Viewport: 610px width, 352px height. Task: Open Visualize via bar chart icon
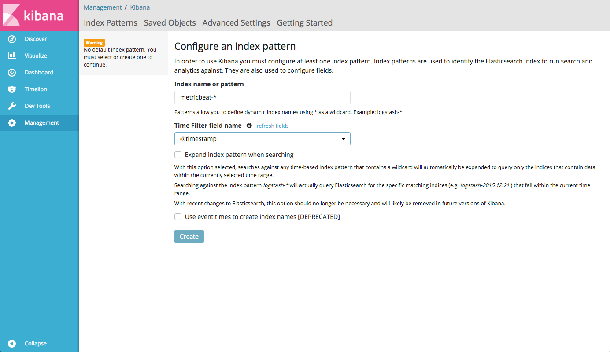click(12, 56)
